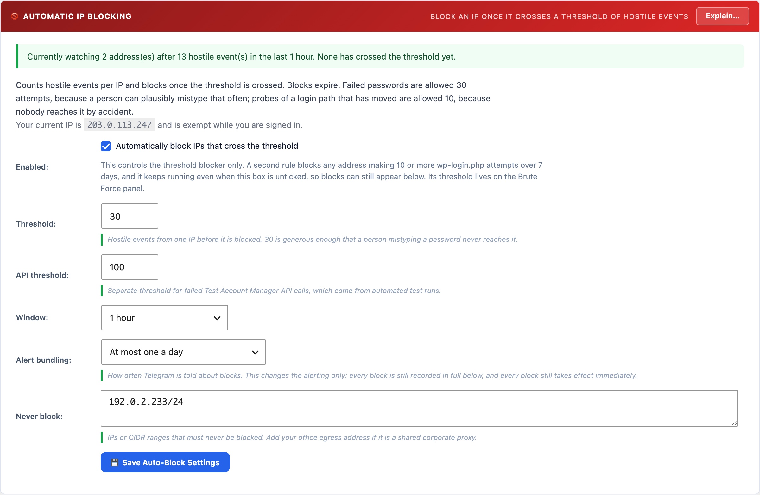Click the hint 'Hostile events from one IP before...'
The height and width of the screenshot is (495, 760).
point(312,239)
